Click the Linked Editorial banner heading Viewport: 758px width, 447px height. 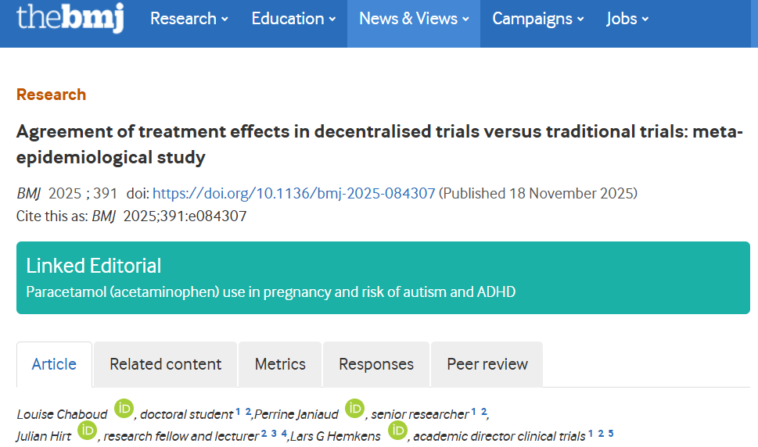point(94,266)
